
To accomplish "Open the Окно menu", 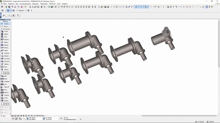I will pos(59,4).
